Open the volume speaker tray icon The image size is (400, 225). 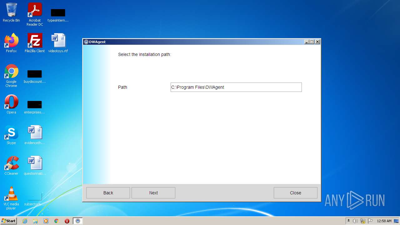coord(355,221)
